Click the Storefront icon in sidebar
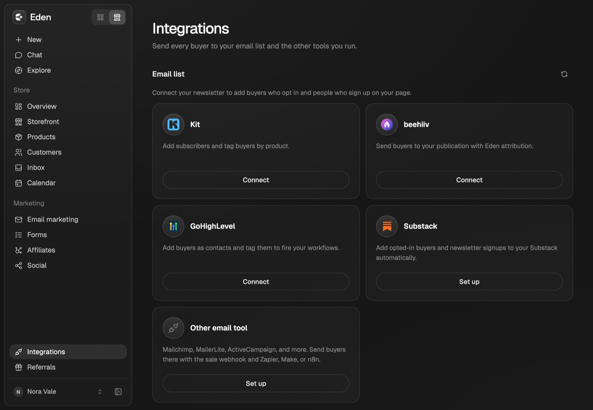Image resolution: width=593 pixels, height=410 pixels. (19, 122)
